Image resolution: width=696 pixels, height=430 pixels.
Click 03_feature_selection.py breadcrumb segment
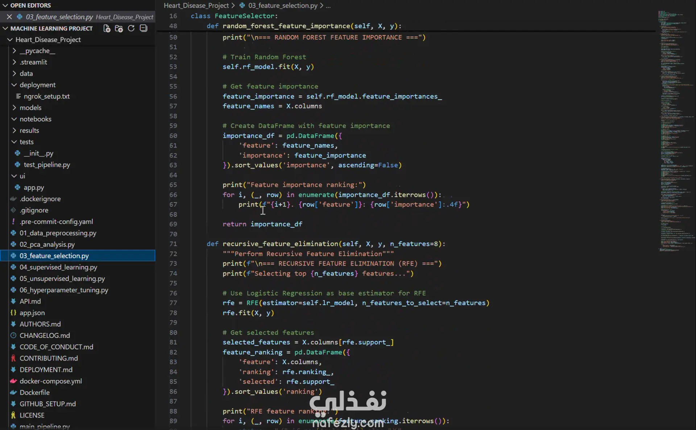pos(282,5)
